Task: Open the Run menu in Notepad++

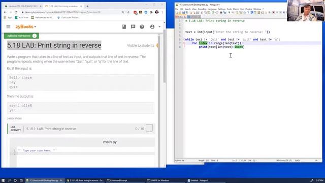Action: click(242, 9)
